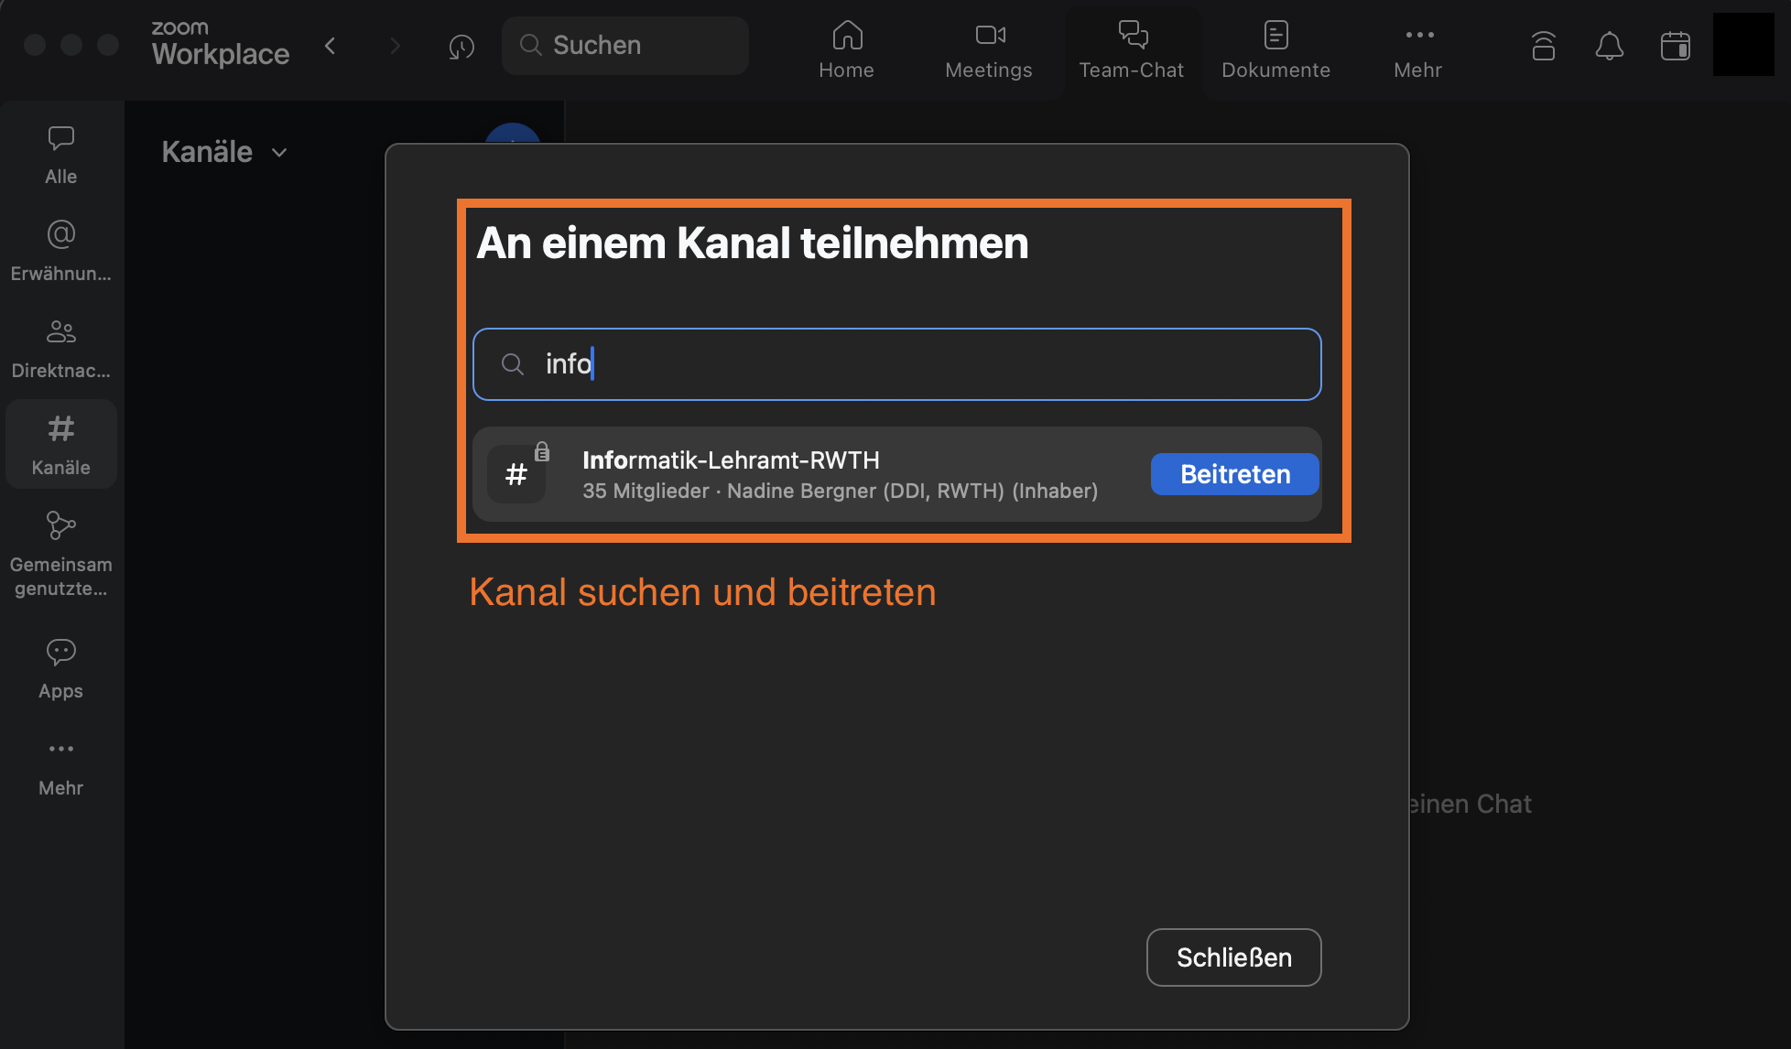Open Gemeinsam genutzte in the sidebar
Viewport: 1791px width, 1049px height.
60,549
